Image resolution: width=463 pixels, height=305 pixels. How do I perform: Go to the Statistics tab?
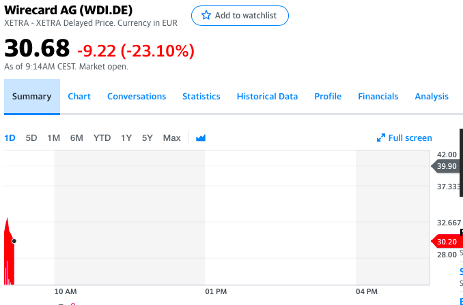coord(201,97)
